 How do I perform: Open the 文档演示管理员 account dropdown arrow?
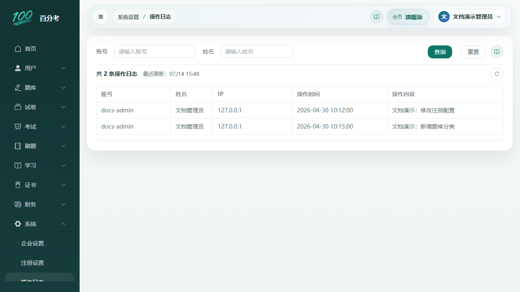coord(499,17)
